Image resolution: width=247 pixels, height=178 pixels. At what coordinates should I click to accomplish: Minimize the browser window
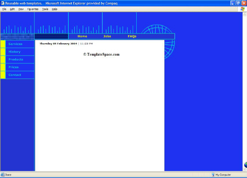click(233, 3)
